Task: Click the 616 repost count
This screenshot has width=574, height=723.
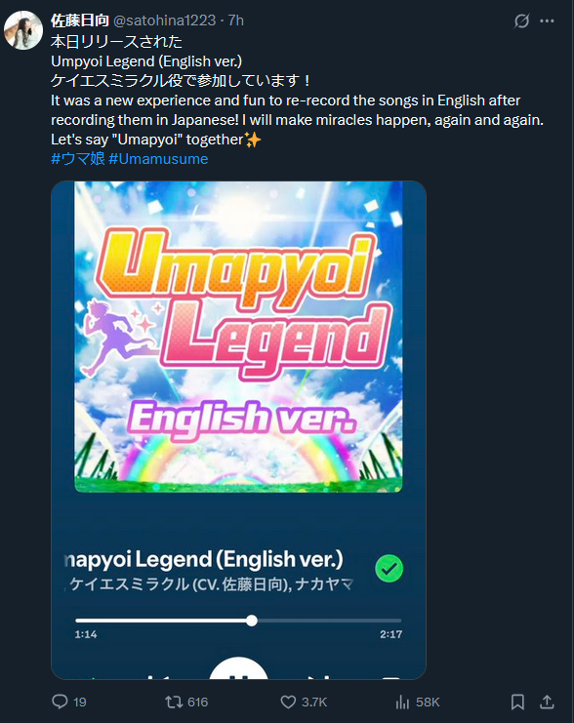Action: click(198, 702)
